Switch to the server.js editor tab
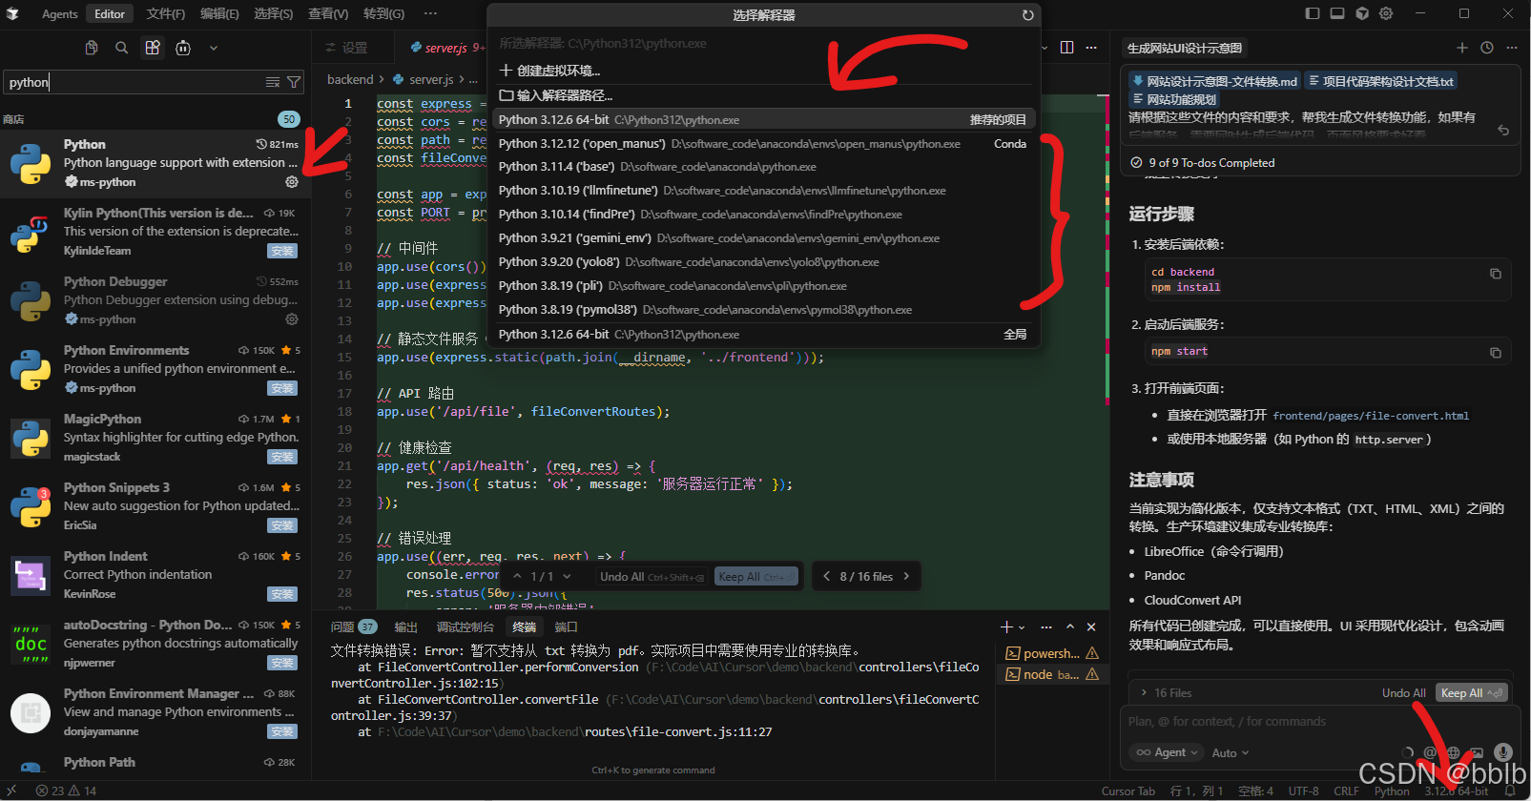Image resolution: width=1531 pixels, height=801 pixels. [x=446, y=48]
